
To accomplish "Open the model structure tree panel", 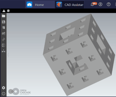I will (x=4, y=28).
